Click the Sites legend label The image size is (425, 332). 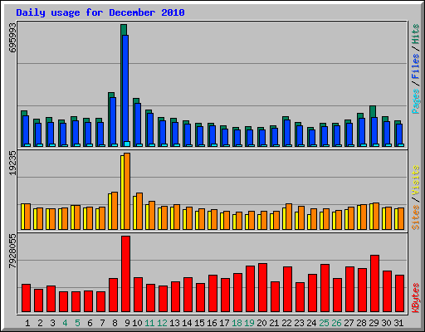tap(416, 217)
